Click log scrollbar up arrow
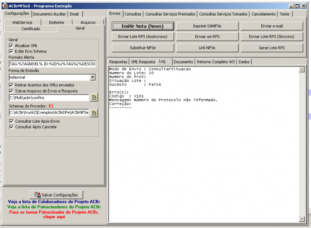The height and width of the screenshot is (228, 311). [302, 69]
